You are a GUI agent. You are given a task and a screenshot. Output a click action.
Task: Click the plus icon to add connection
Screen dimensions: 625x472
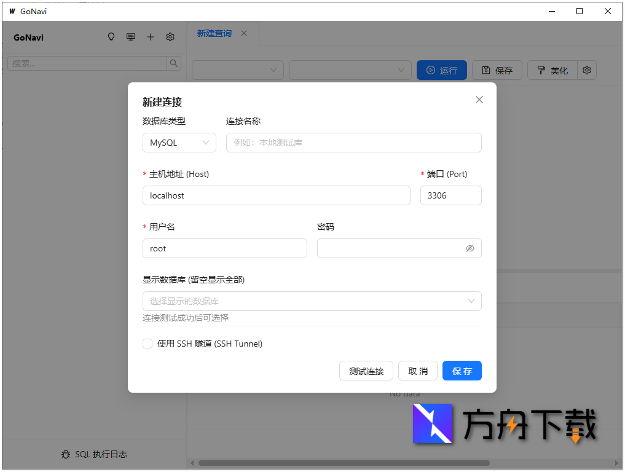[151, 37]
